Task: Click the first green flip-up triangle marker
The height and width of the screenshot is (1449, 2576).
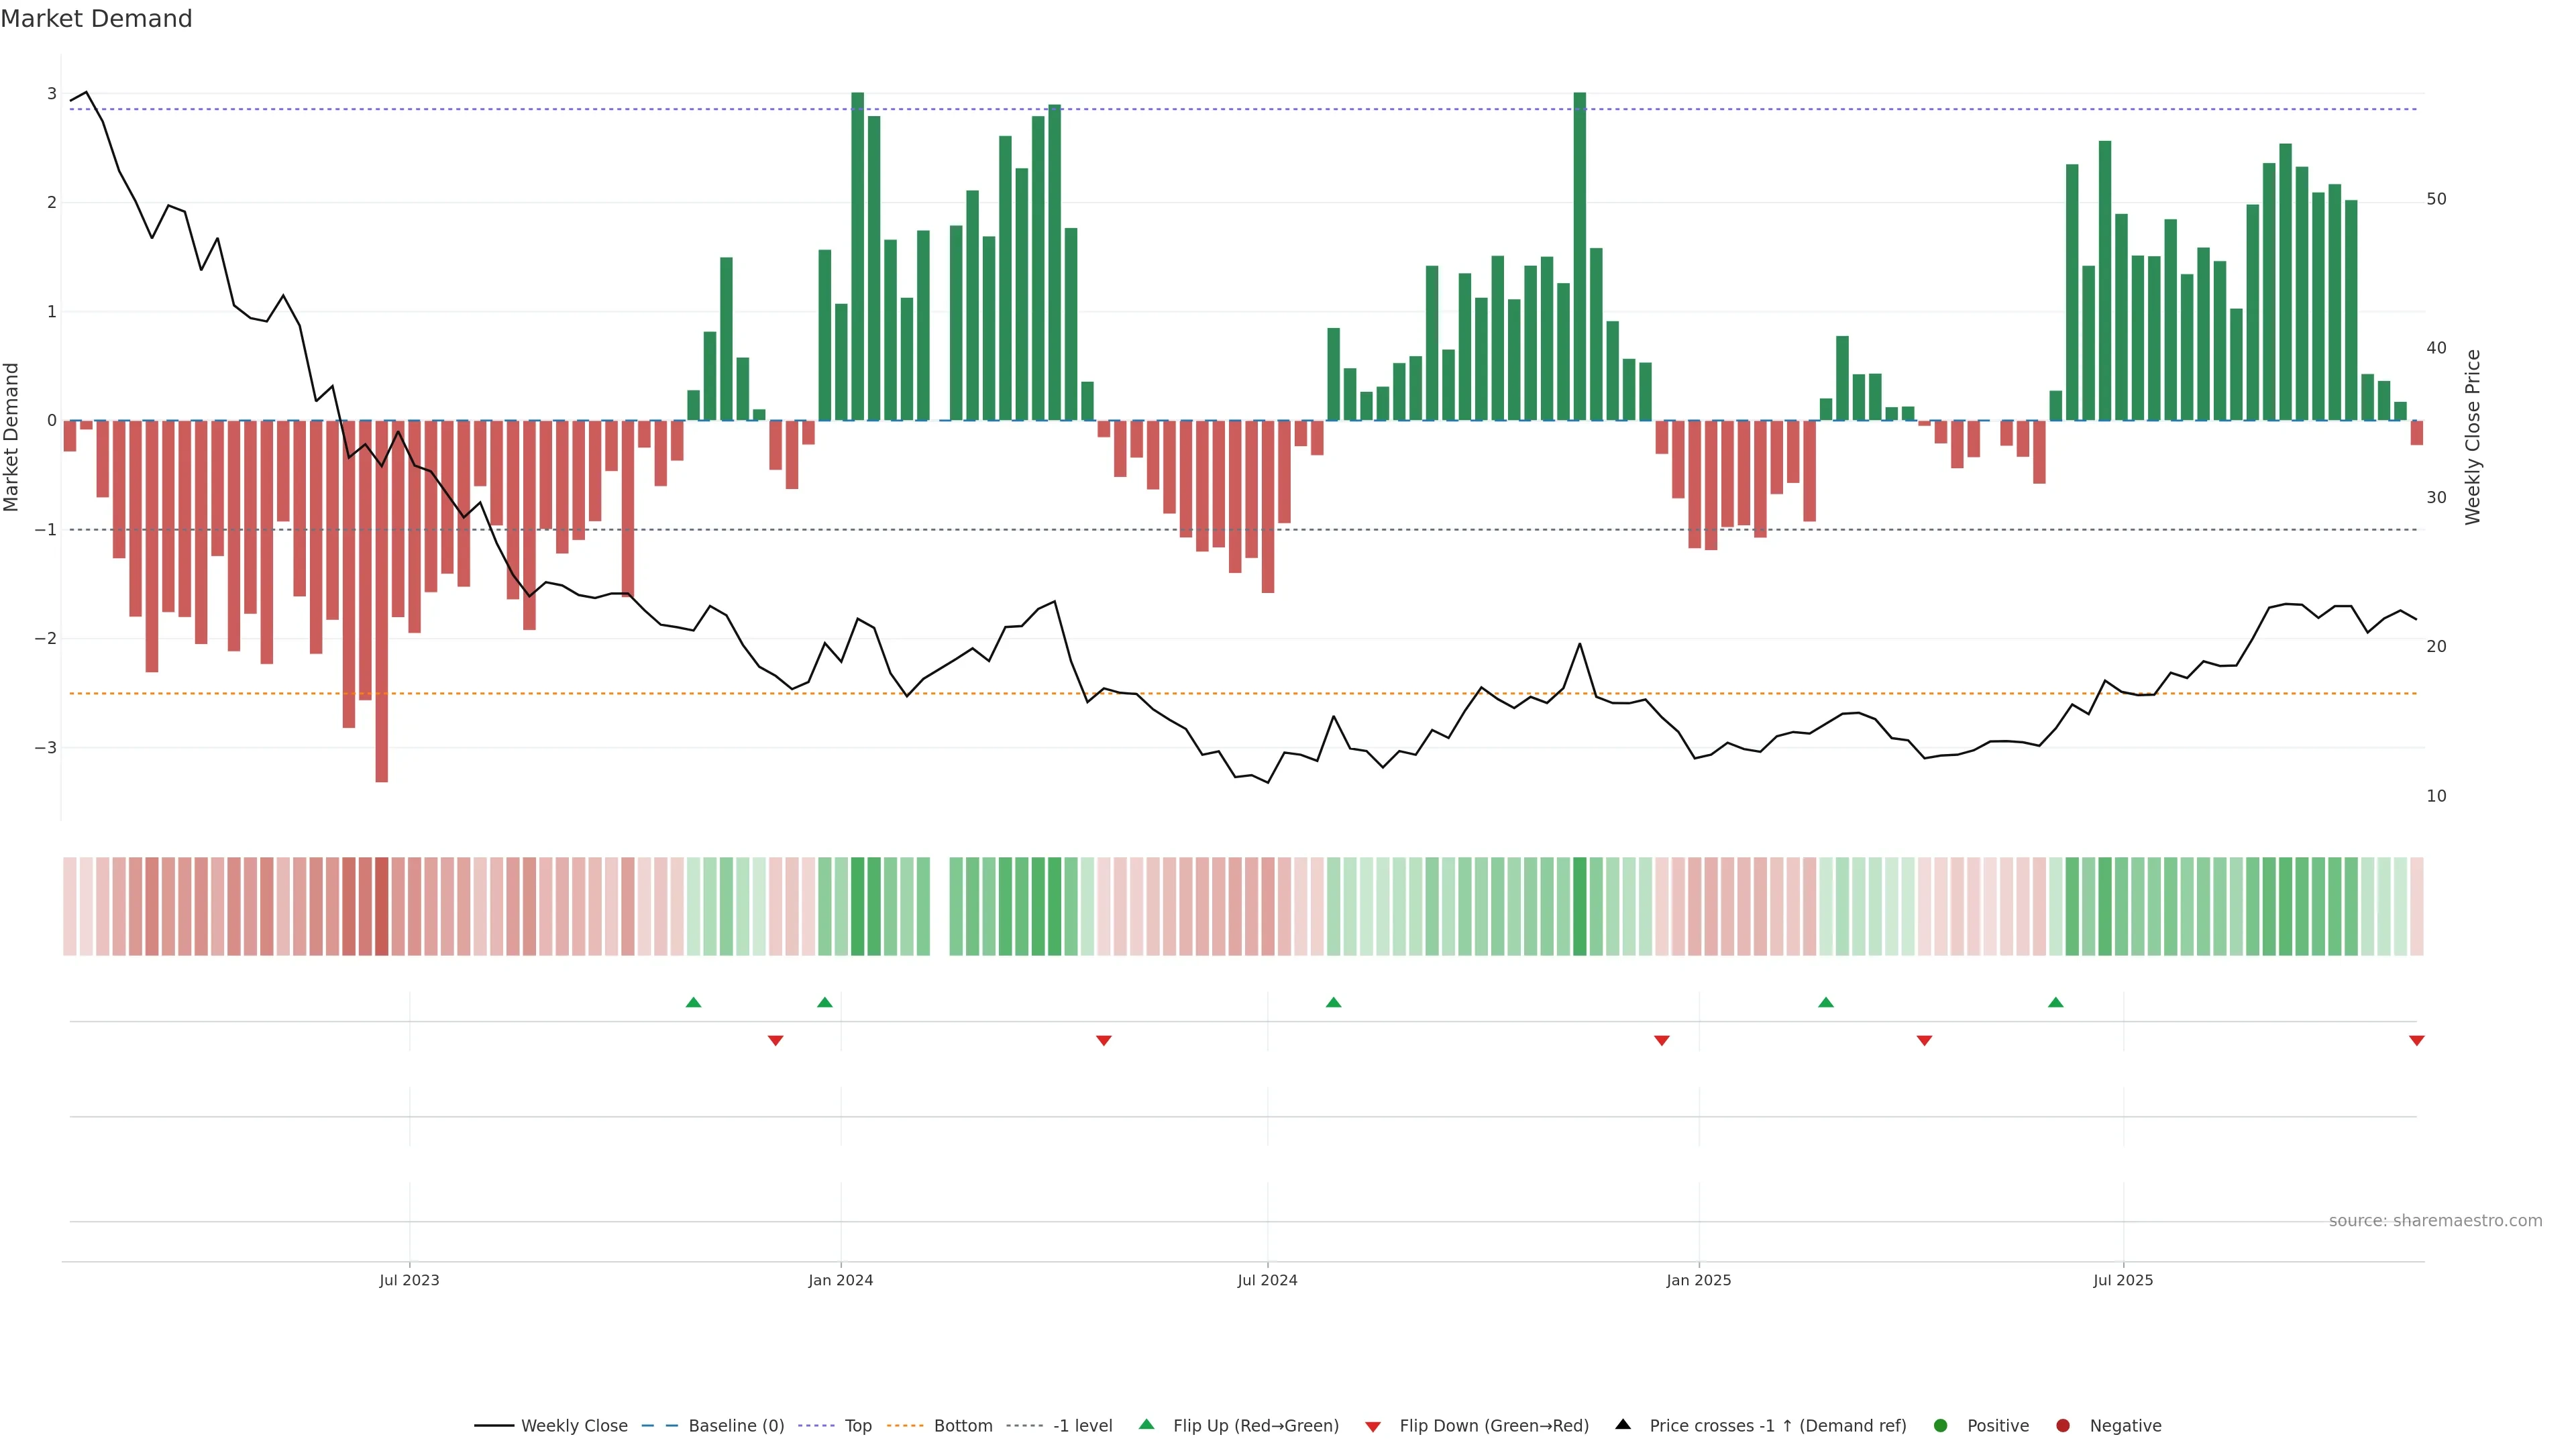Action: [693, 1002]
